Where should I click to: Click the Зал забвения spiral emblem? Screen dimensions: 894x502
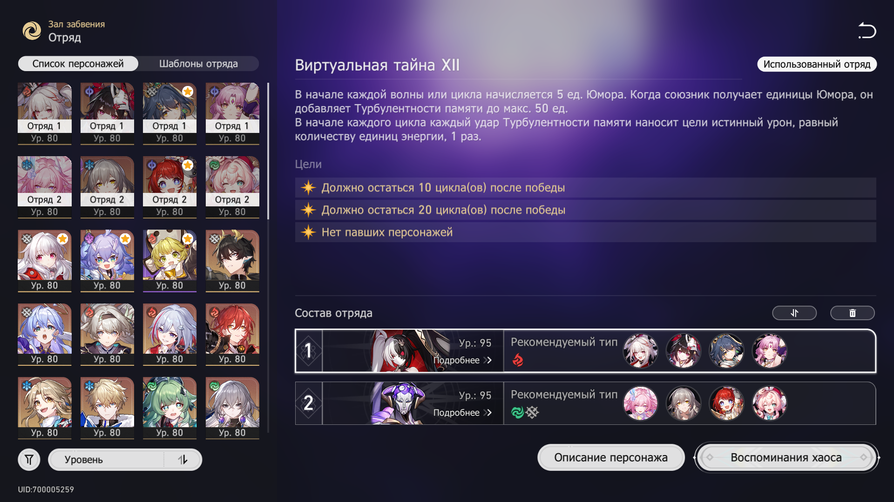pos(32,31)
